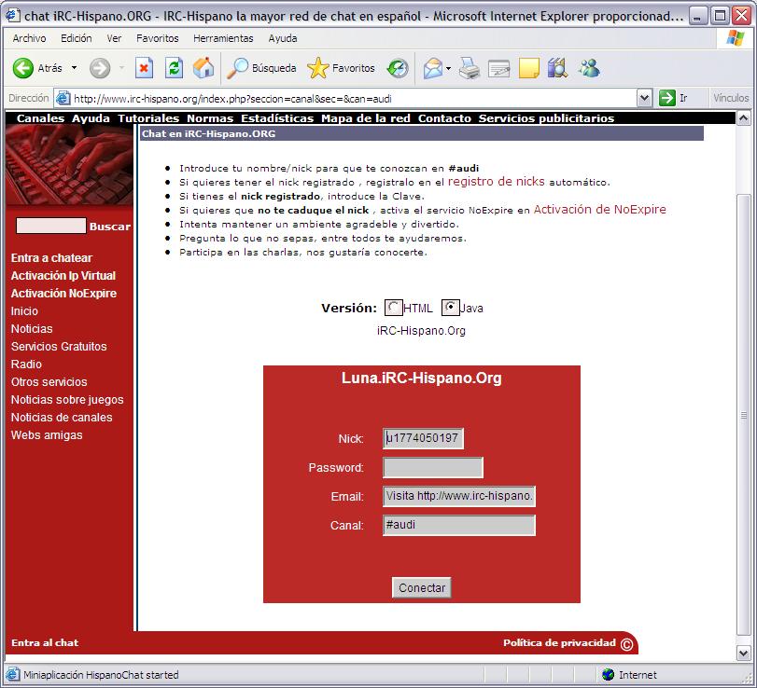
Task: Open the Ver menu
Action: coord(114,38)
